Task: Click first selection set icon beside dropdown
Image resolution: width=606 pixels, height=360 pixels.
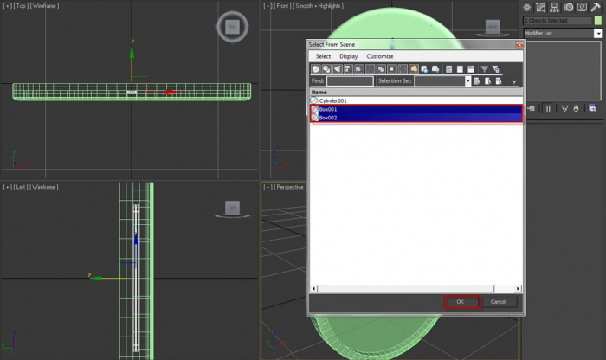Action: pos(477,81)
